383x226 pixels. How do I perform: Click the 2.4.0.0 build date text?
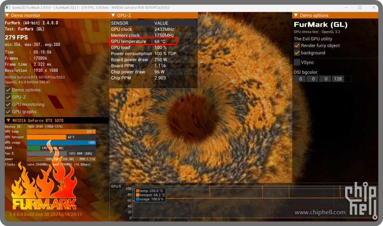[45, 214]
